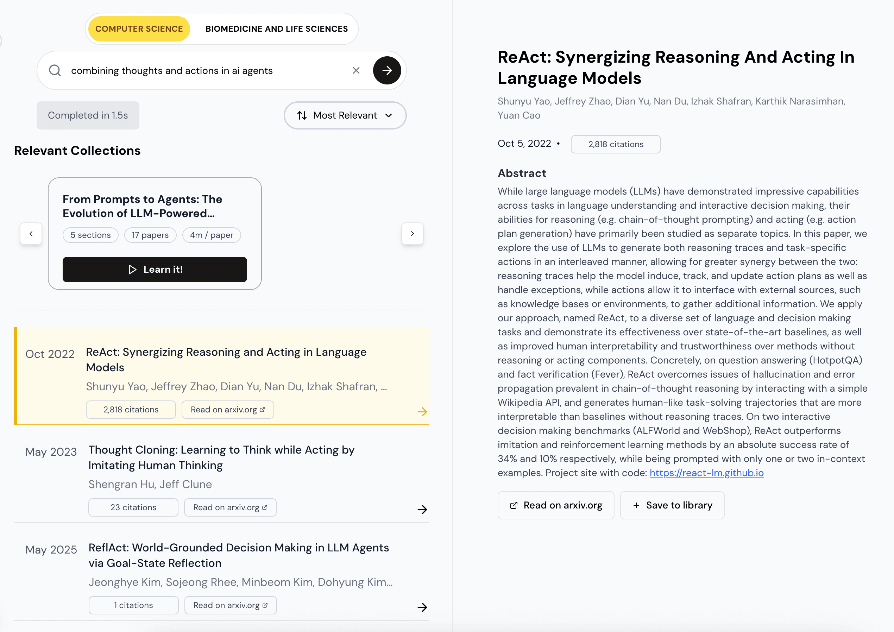Read ReAct on arxiv.org in detail panel
Image resolution: width=894 pixels, height=632 pixels.
pyautogui.click(x=556, y=505)
